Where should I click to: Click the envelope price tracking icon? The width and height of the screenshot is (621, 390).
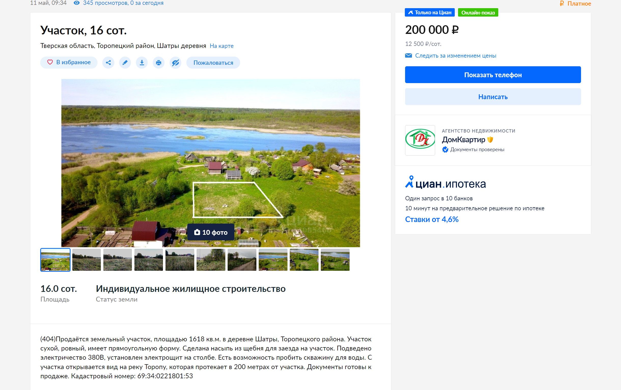(408, 56)
